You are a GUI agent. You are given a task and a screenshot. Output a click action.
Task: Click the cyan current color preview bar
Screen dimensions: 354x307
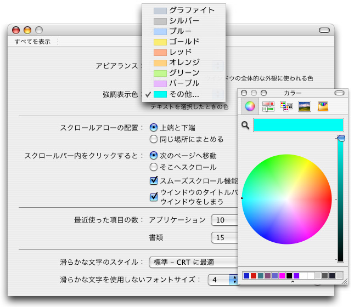(x=299, y=125)
